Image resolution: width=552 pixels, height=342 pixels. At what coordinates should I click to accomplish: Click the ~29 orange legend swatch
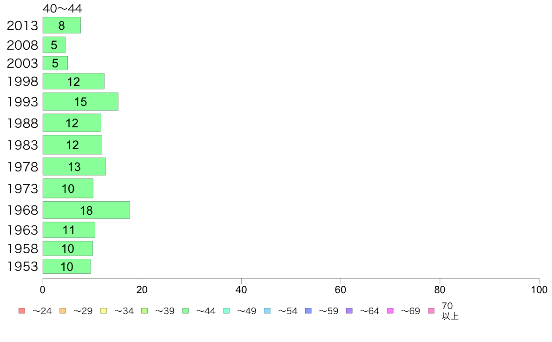pyautogui.click(x=63, y=311)
